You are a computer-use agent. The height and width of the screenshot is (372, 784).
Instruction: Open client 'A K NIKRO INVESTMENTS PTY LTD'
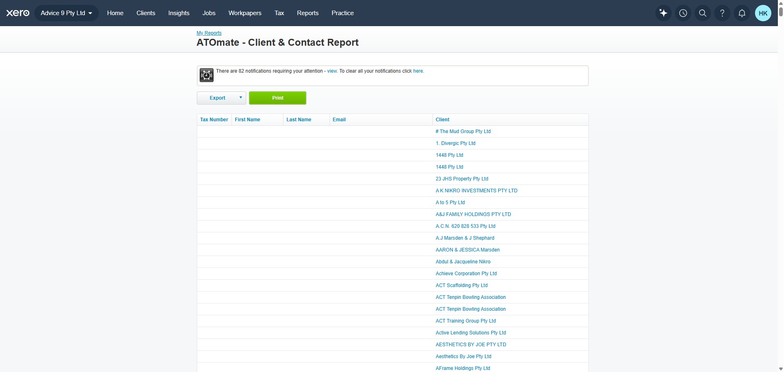click(477, 191)
